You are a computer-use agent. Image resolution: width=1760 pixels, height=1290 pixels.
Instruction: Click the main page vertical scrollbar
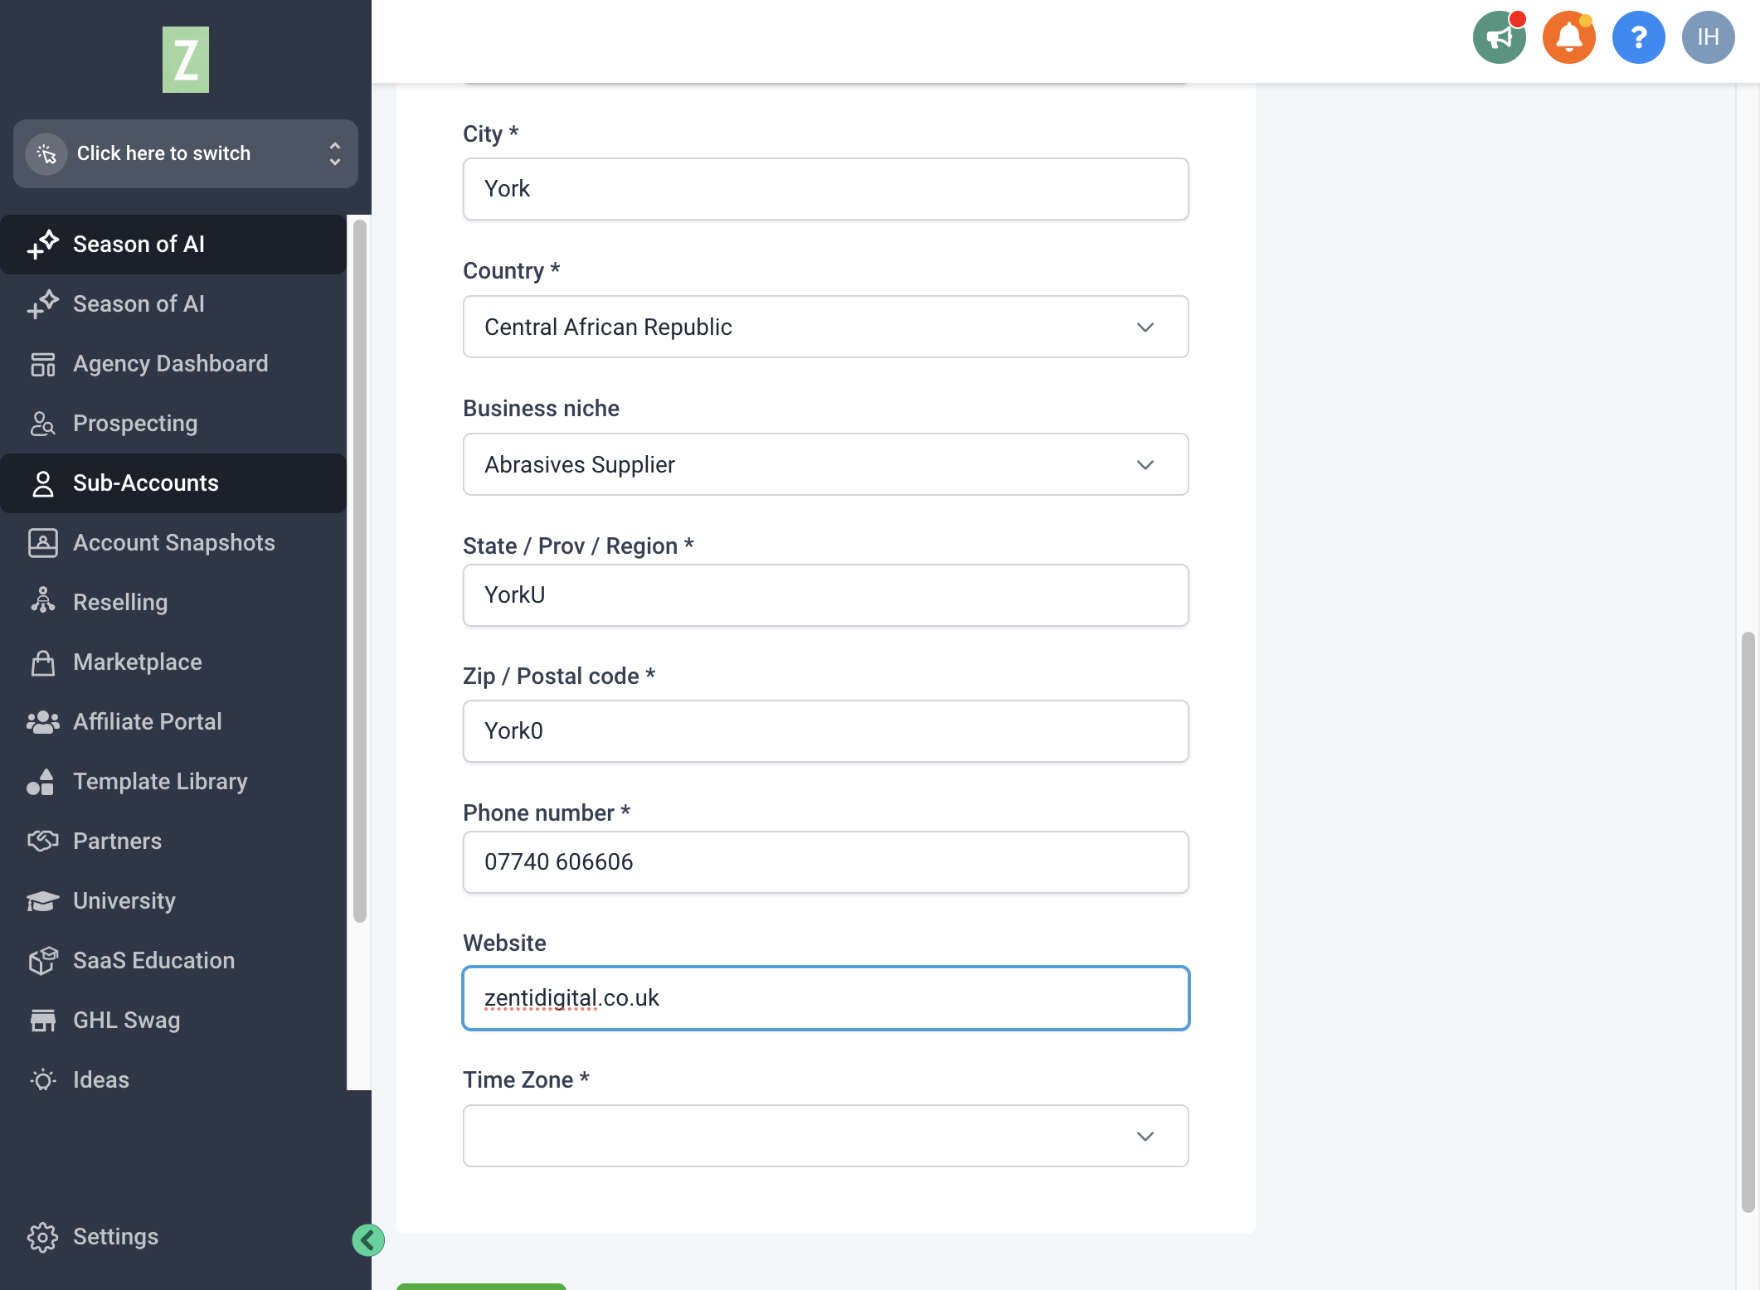click(1748, 922)
